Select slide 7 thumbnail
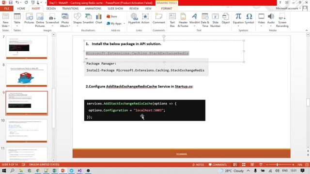 [27, 47]
